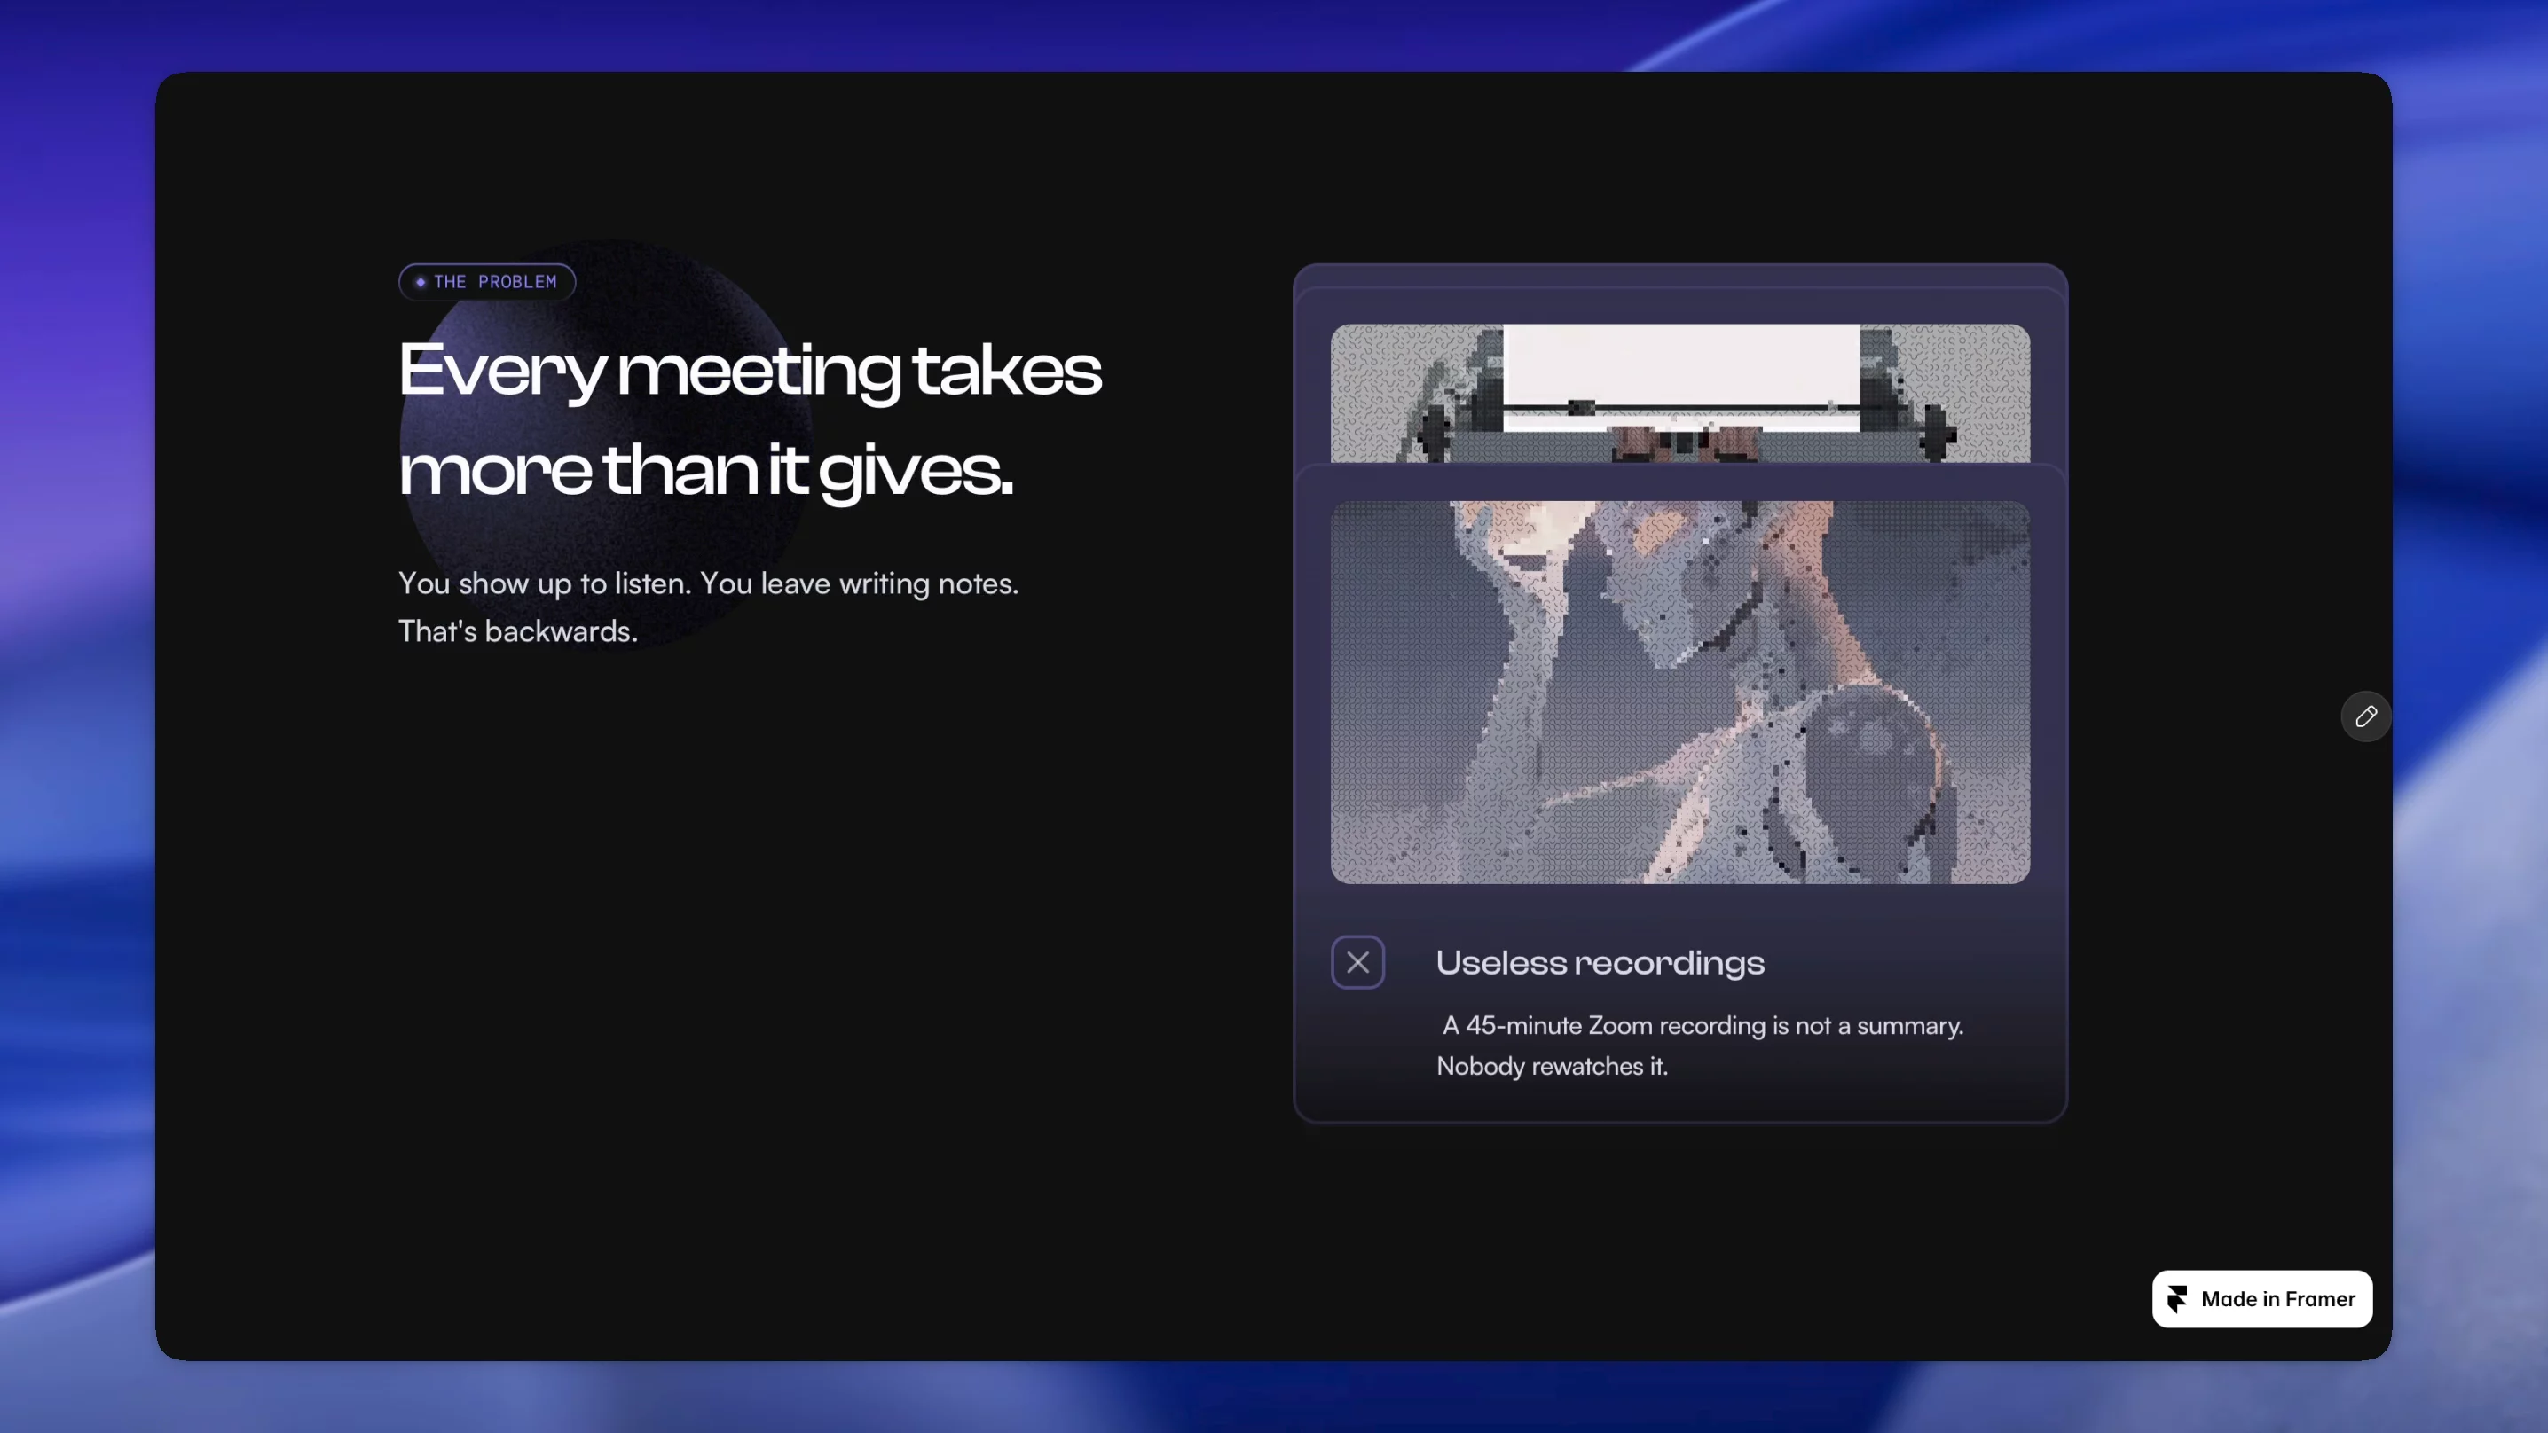Image resolution: width=2548 pixels, height=1433 pixels.
Task: Click the Useless recordings heading
Action: (1600, 962)
